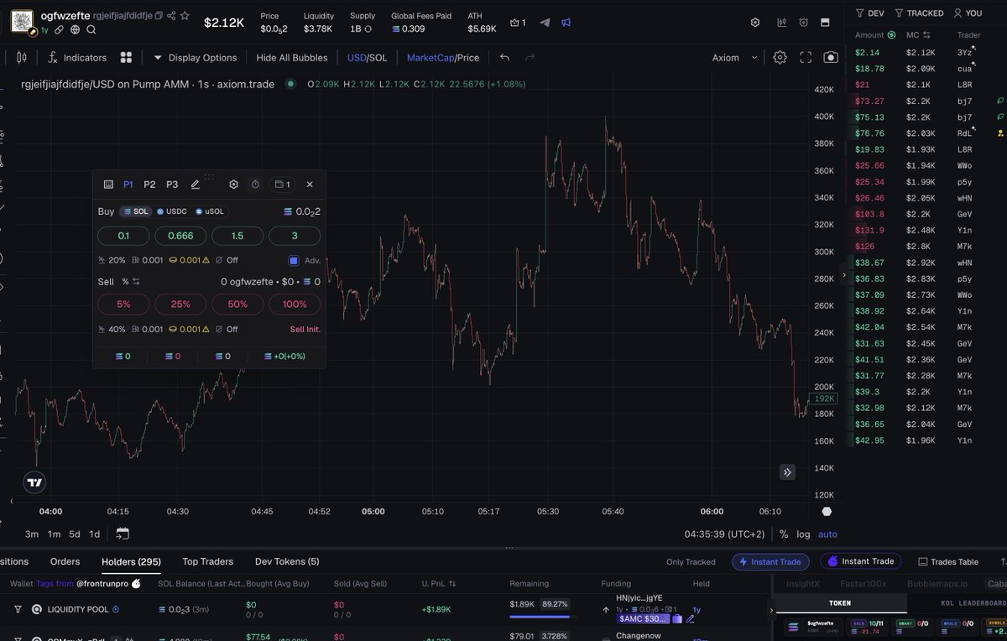
Task: Toggle auto scale on the chart
Action: [x=827, y=534]
